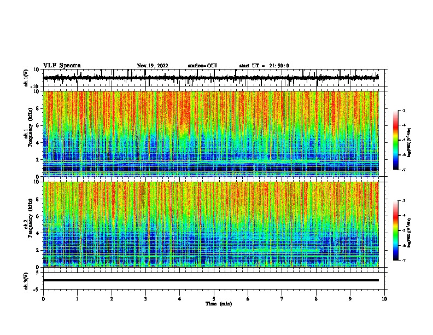
Task: Click time axis tick label "6"
Action: click(x=248, y=299)
